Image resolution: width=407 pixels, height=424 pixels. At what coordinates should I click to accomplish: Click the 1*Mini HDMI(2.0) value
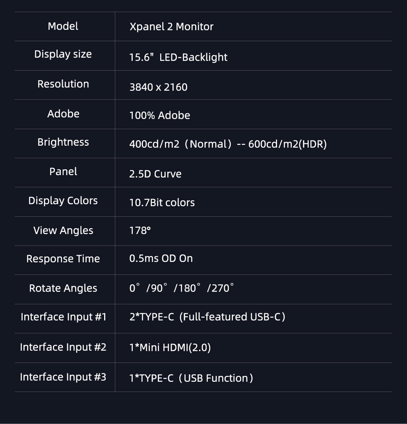tap(170, 347)
